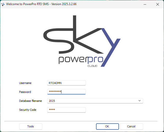
Task: Click the Security Code field
Action: pyautogui.click(x=66, y=110)
